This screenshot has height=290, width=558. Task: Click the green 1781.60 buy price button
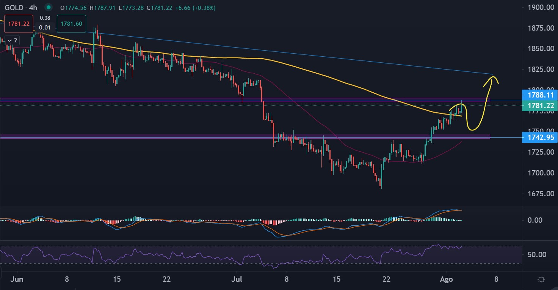click(x=71, y=23)
